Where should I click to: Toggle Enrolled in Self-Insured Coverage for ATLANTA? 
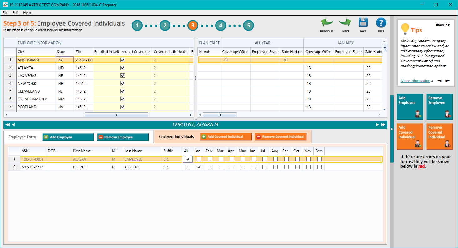tap(122, 68)
